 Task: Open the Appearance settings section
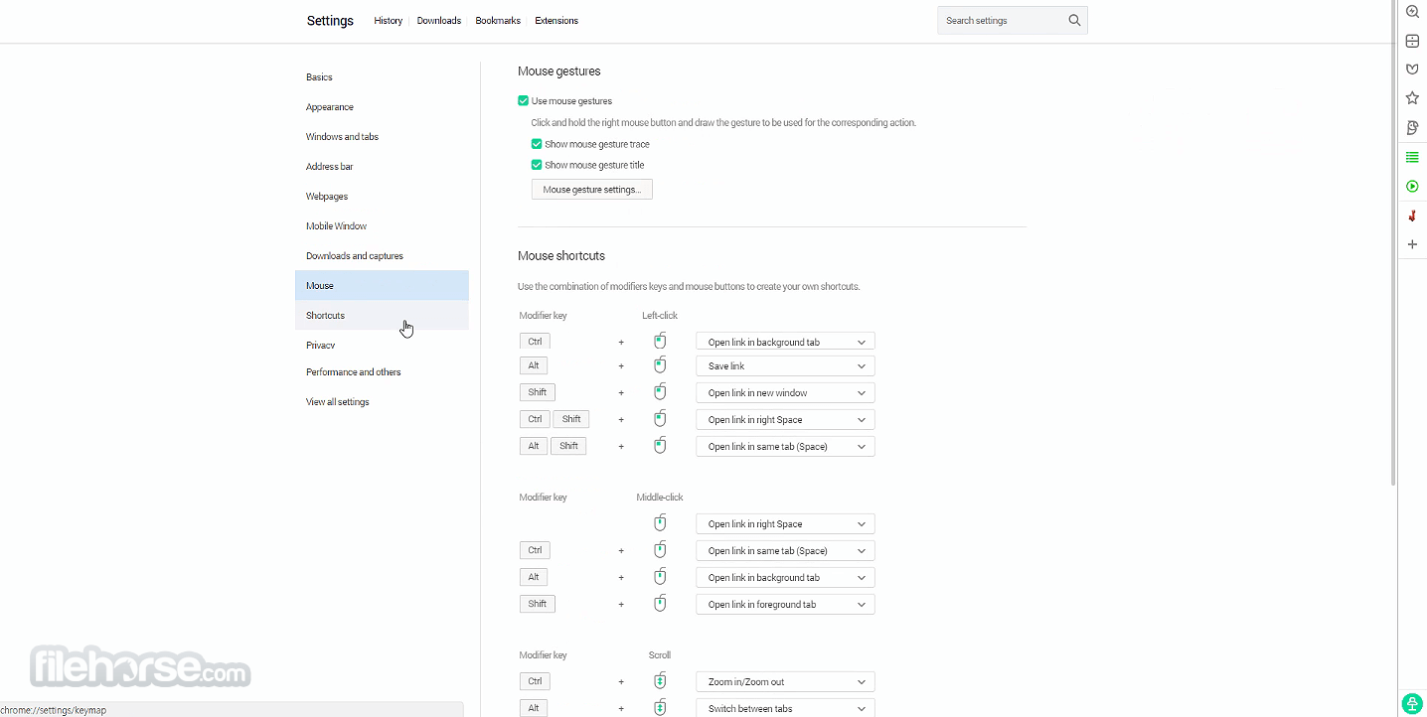click(382, 107)
